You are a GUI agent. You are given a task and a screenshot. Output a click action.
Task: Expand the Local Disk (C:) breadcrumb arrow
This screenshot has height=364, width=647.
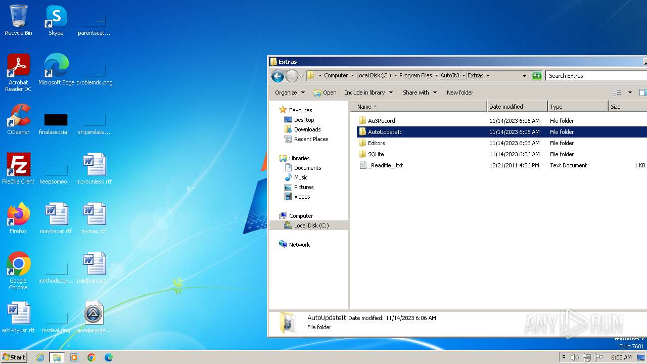[395, 75]
